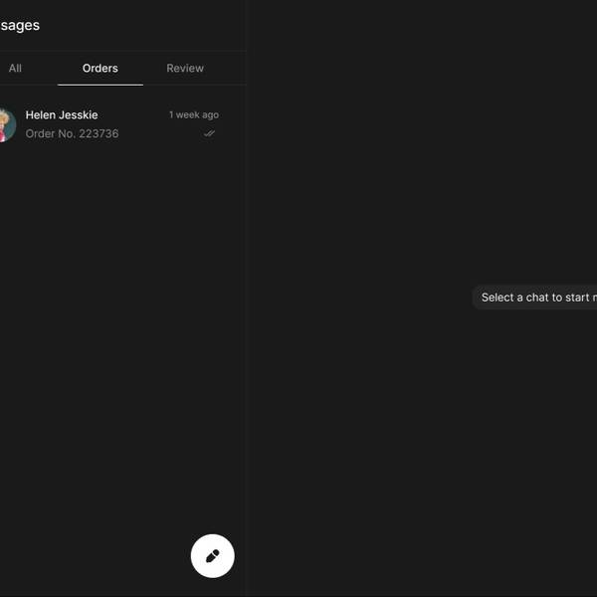Tap the pencil glyph inside the white circle

[212, 556]
